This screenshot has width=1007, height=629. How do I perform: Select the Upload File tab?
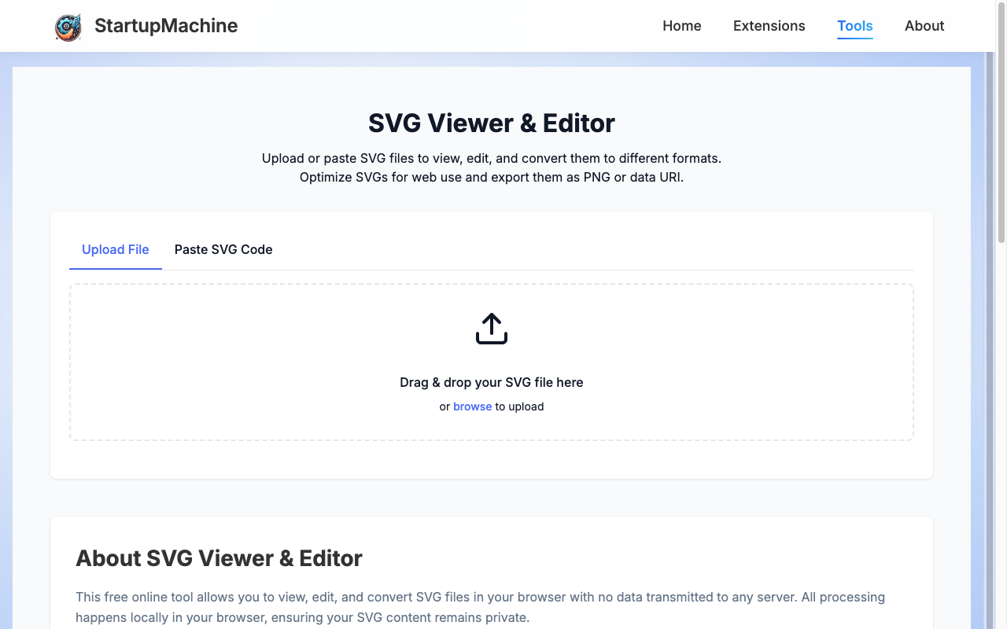116,249
